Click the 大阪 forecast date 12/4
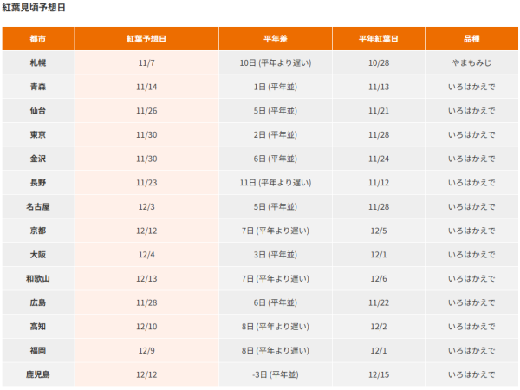Screen dimensions: 520x390 coord(146,255)
